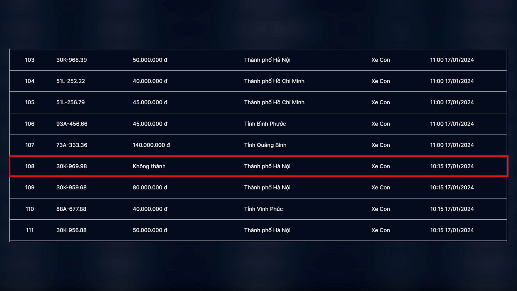Click "Xe Con" in row 110
Screen dimensions: 517x291
(380, 209)
